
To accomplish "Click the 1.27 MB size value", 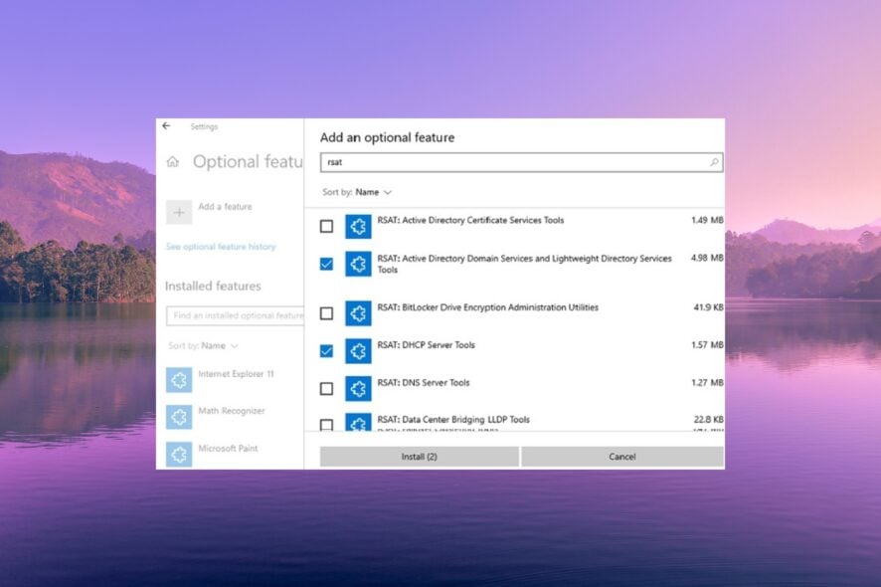I will (x=707, y=382).
